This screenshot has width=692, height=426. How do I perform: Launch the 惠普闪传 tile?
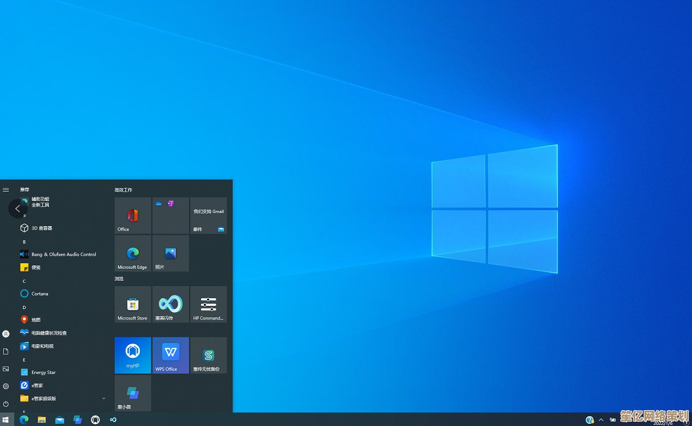(170, 304)
